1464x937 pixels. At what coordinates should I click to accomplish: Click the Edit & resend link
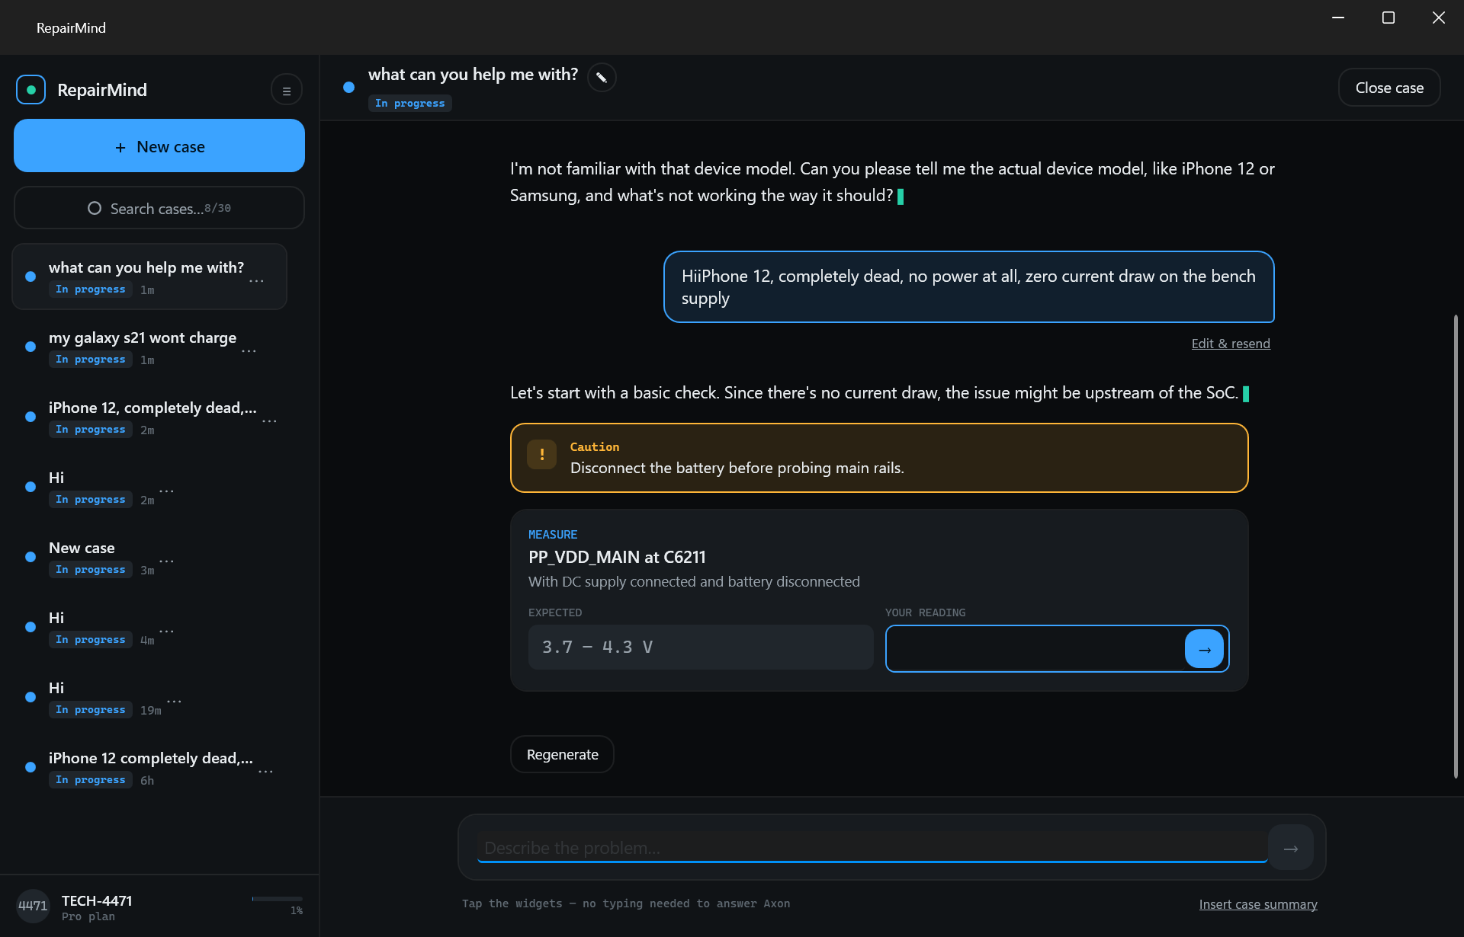coord(1231,344)
